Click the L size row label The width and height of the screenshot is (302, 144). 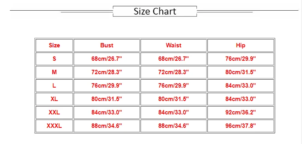pos(54,86)
